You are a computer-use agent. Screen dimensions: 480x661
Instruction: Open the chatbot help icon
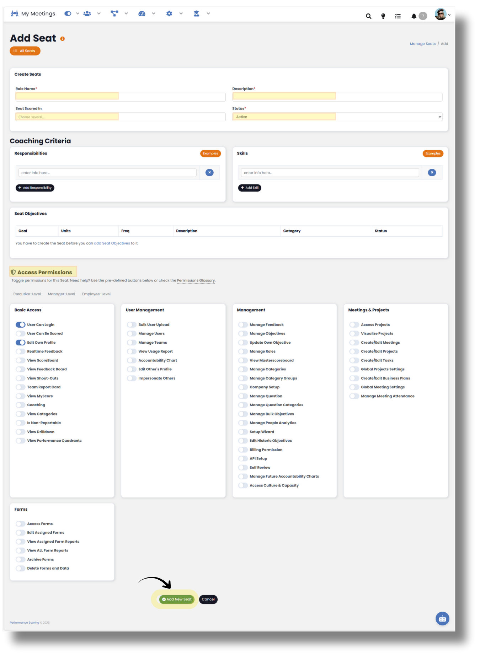pyautogui.click(x=442, y=619)
